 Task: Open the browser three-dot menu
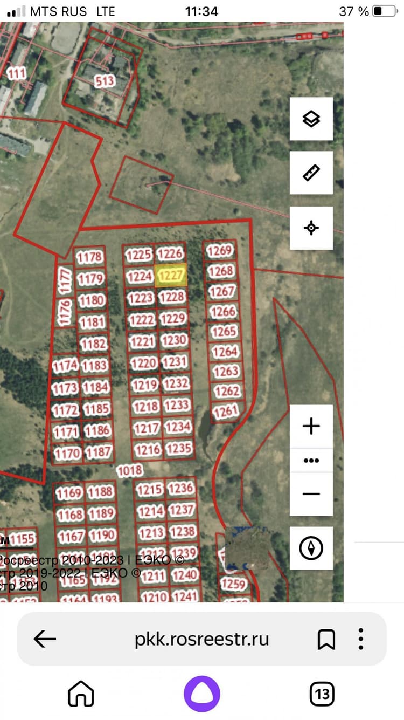[361, 640]
